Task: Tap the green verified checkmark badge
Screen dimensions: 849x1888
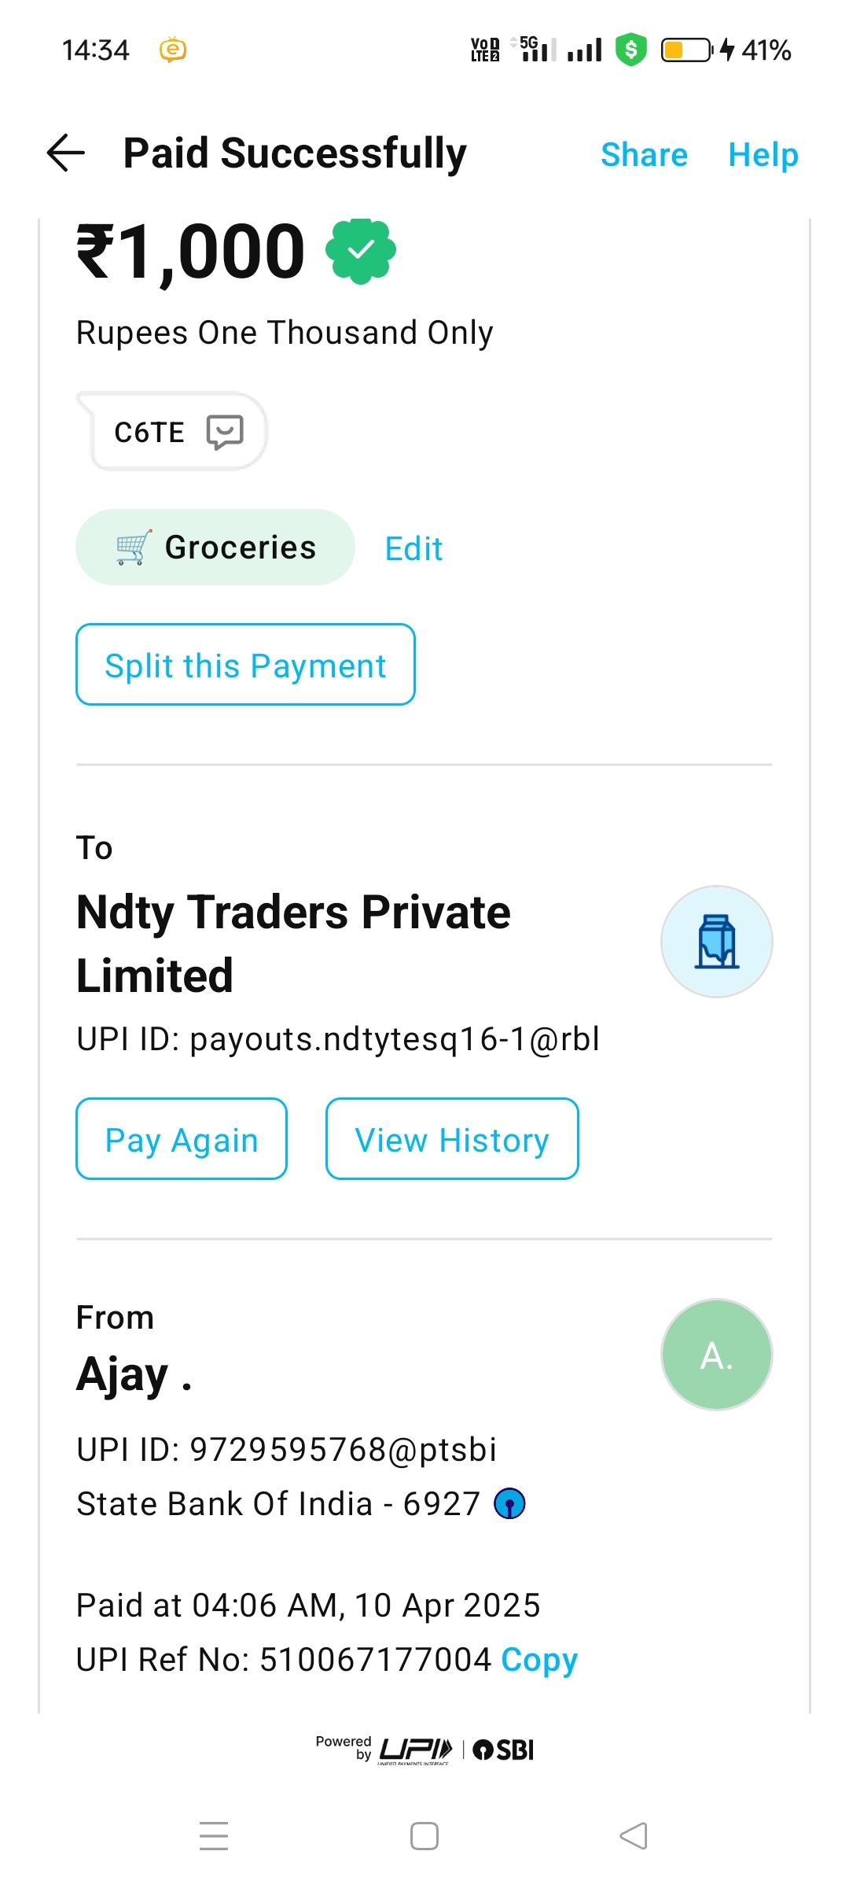Action: [x=361, y=251]
